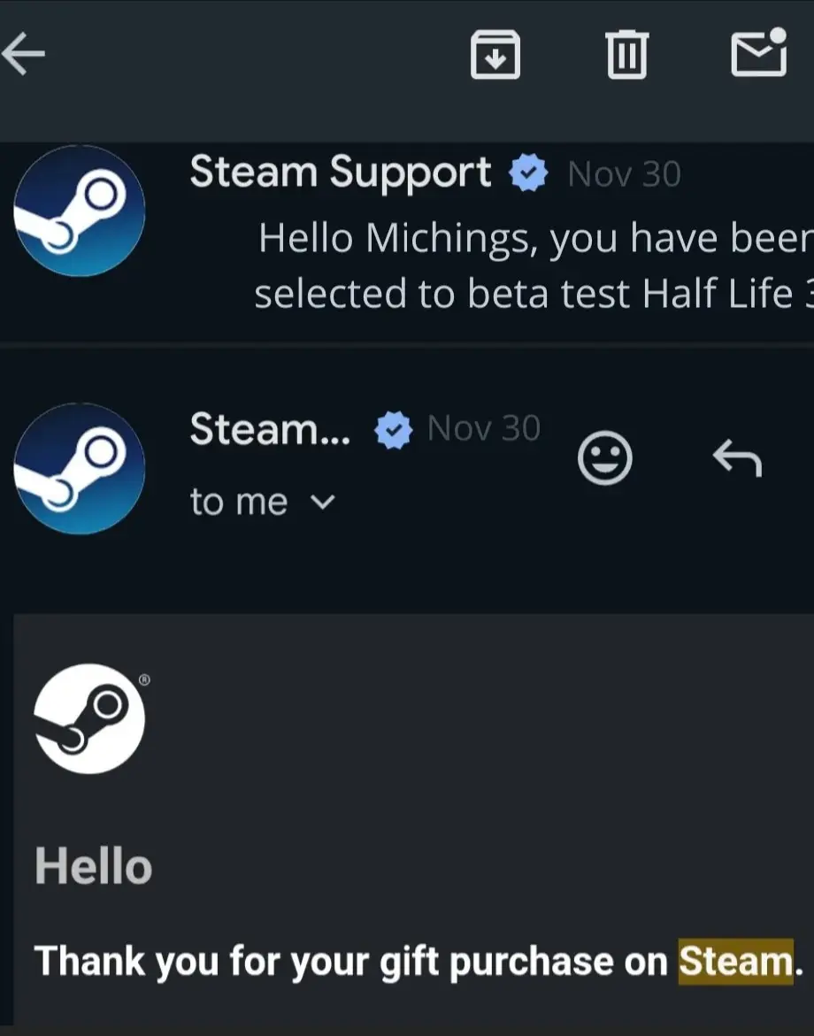The width and height of the screenshot is (814, 1036).
Task: Click the white Steam logo in email body
Action: tap(88, 718)
